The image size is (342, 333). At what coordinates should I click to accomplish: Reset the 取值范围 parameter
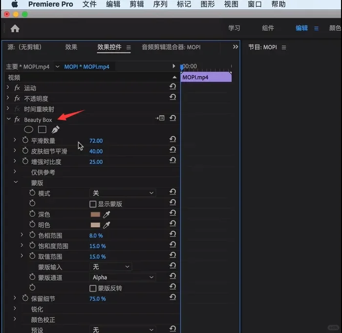(173, 255)
